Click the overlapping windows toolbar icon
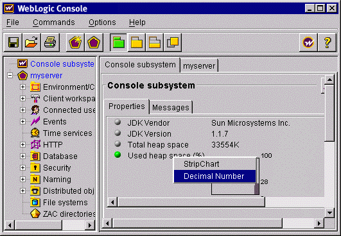Viewport: 341px width, 236px height. coord(173,42)
